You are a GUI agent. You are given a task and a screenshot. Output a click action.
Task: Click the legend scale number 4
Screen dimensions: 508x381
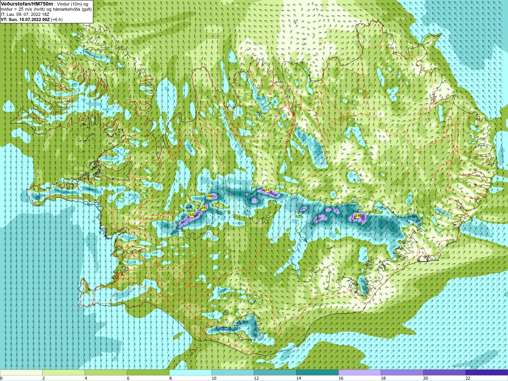[x=86, y=378]
